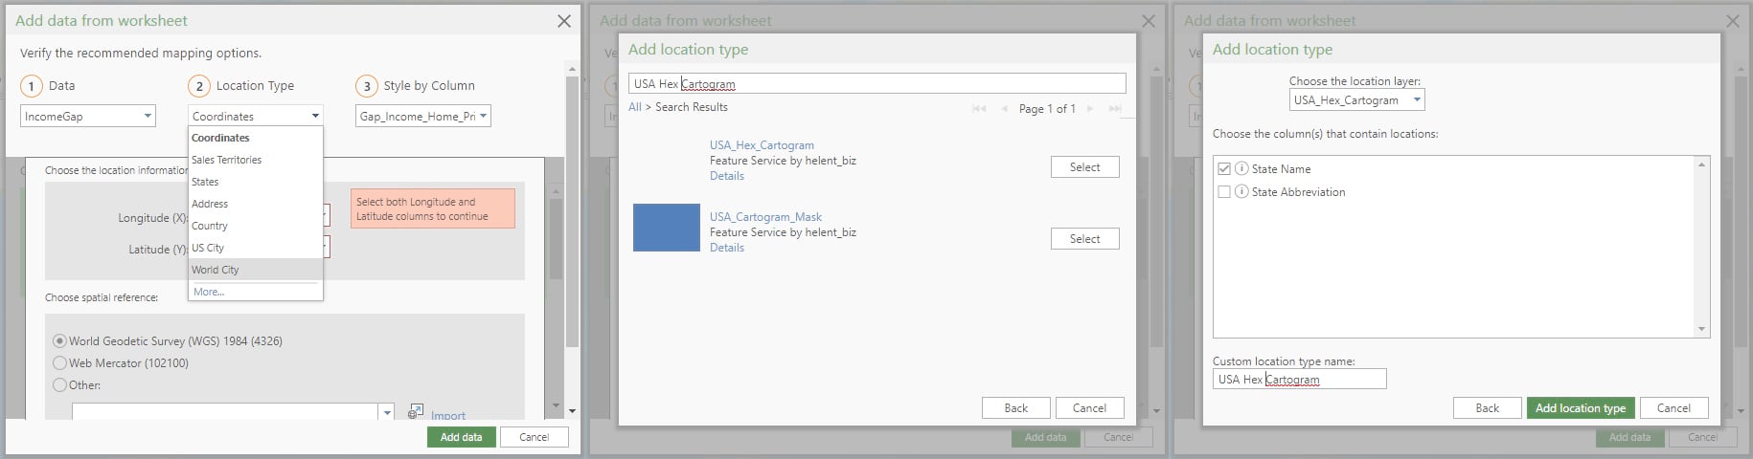Viewport: 1753px width, 459px height.
Task: Select the Web Mercator (102100) radio button
Action: click(x=60, y=363)
